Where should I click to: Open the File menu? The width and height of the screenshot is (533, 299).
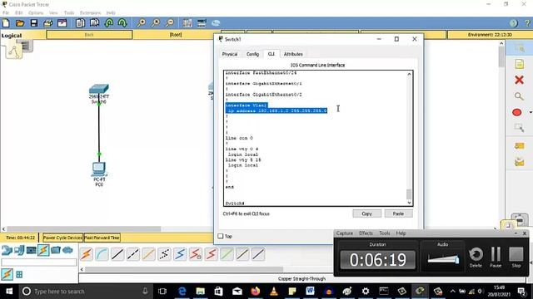[x=6, y=13]
